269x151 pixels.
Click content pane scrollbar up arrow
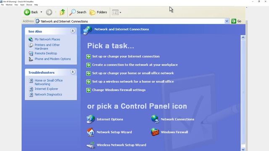(x=243, y=37)
